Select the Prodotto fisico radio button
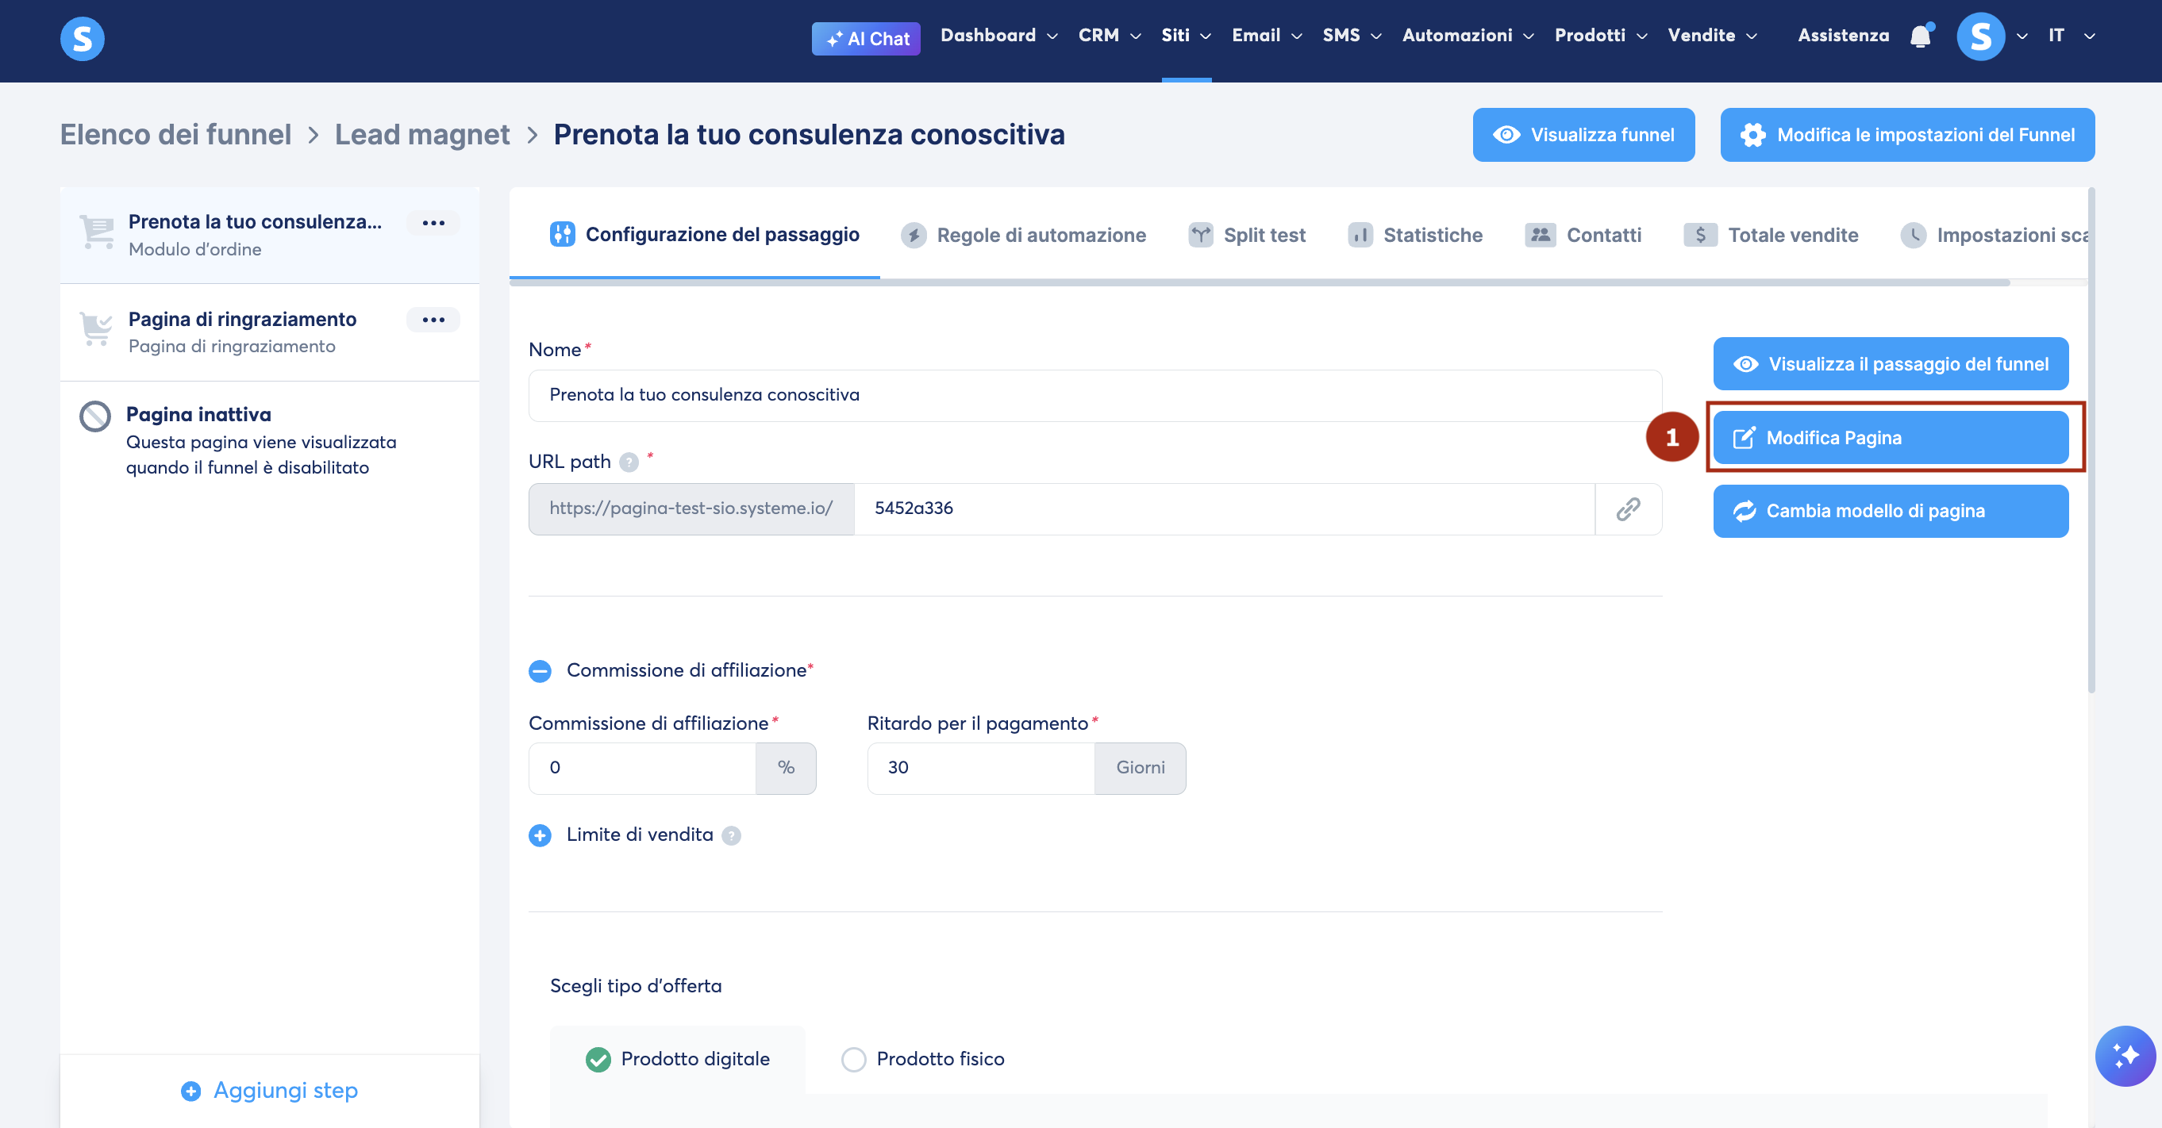The height and width of the screenshot is (1128, 2162). pos(853,1059)
